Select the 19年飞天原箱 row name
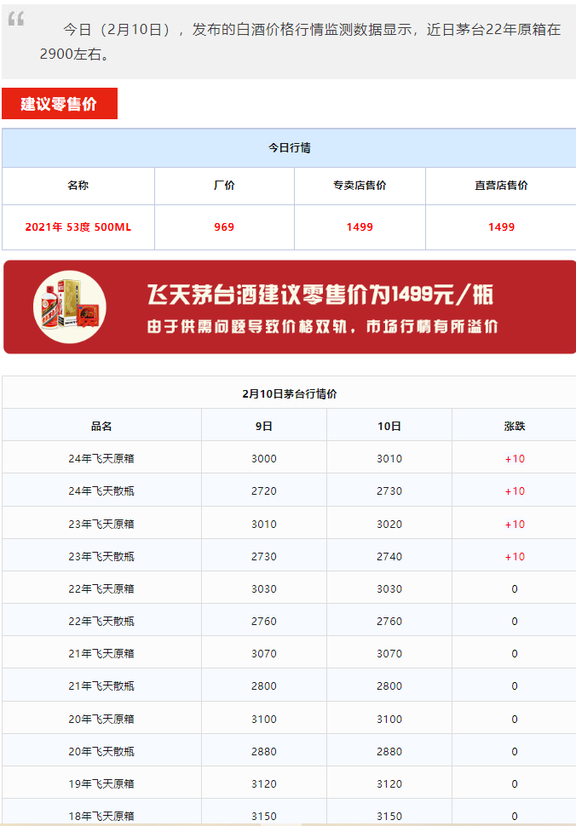Screen dimensions: 576x826 coord(101,784)
